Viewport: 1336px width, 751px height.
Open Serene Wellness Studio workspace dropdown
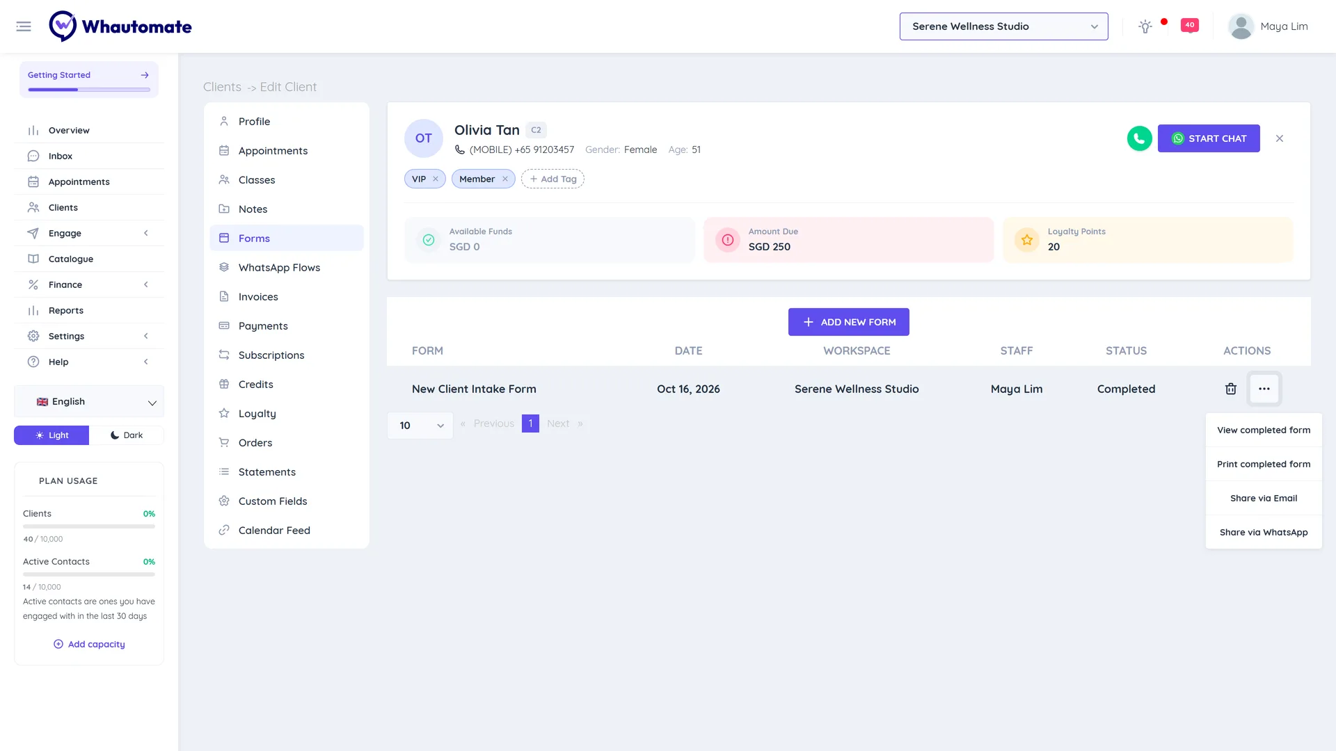coord(1003,26)
